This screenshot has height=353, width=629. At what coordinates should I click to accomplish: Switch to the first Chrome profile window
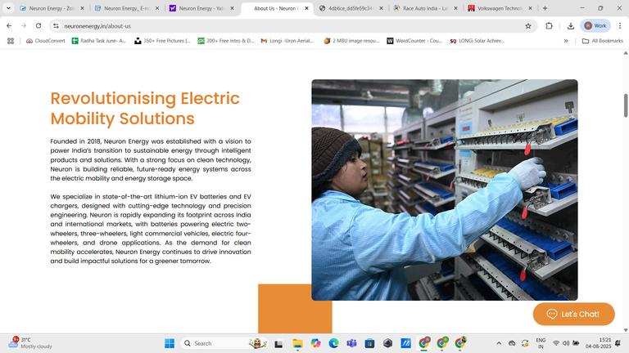tap(424, 343)
